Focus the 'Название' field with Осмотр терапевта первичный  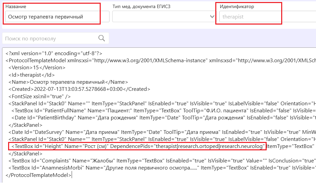point(57,16)
